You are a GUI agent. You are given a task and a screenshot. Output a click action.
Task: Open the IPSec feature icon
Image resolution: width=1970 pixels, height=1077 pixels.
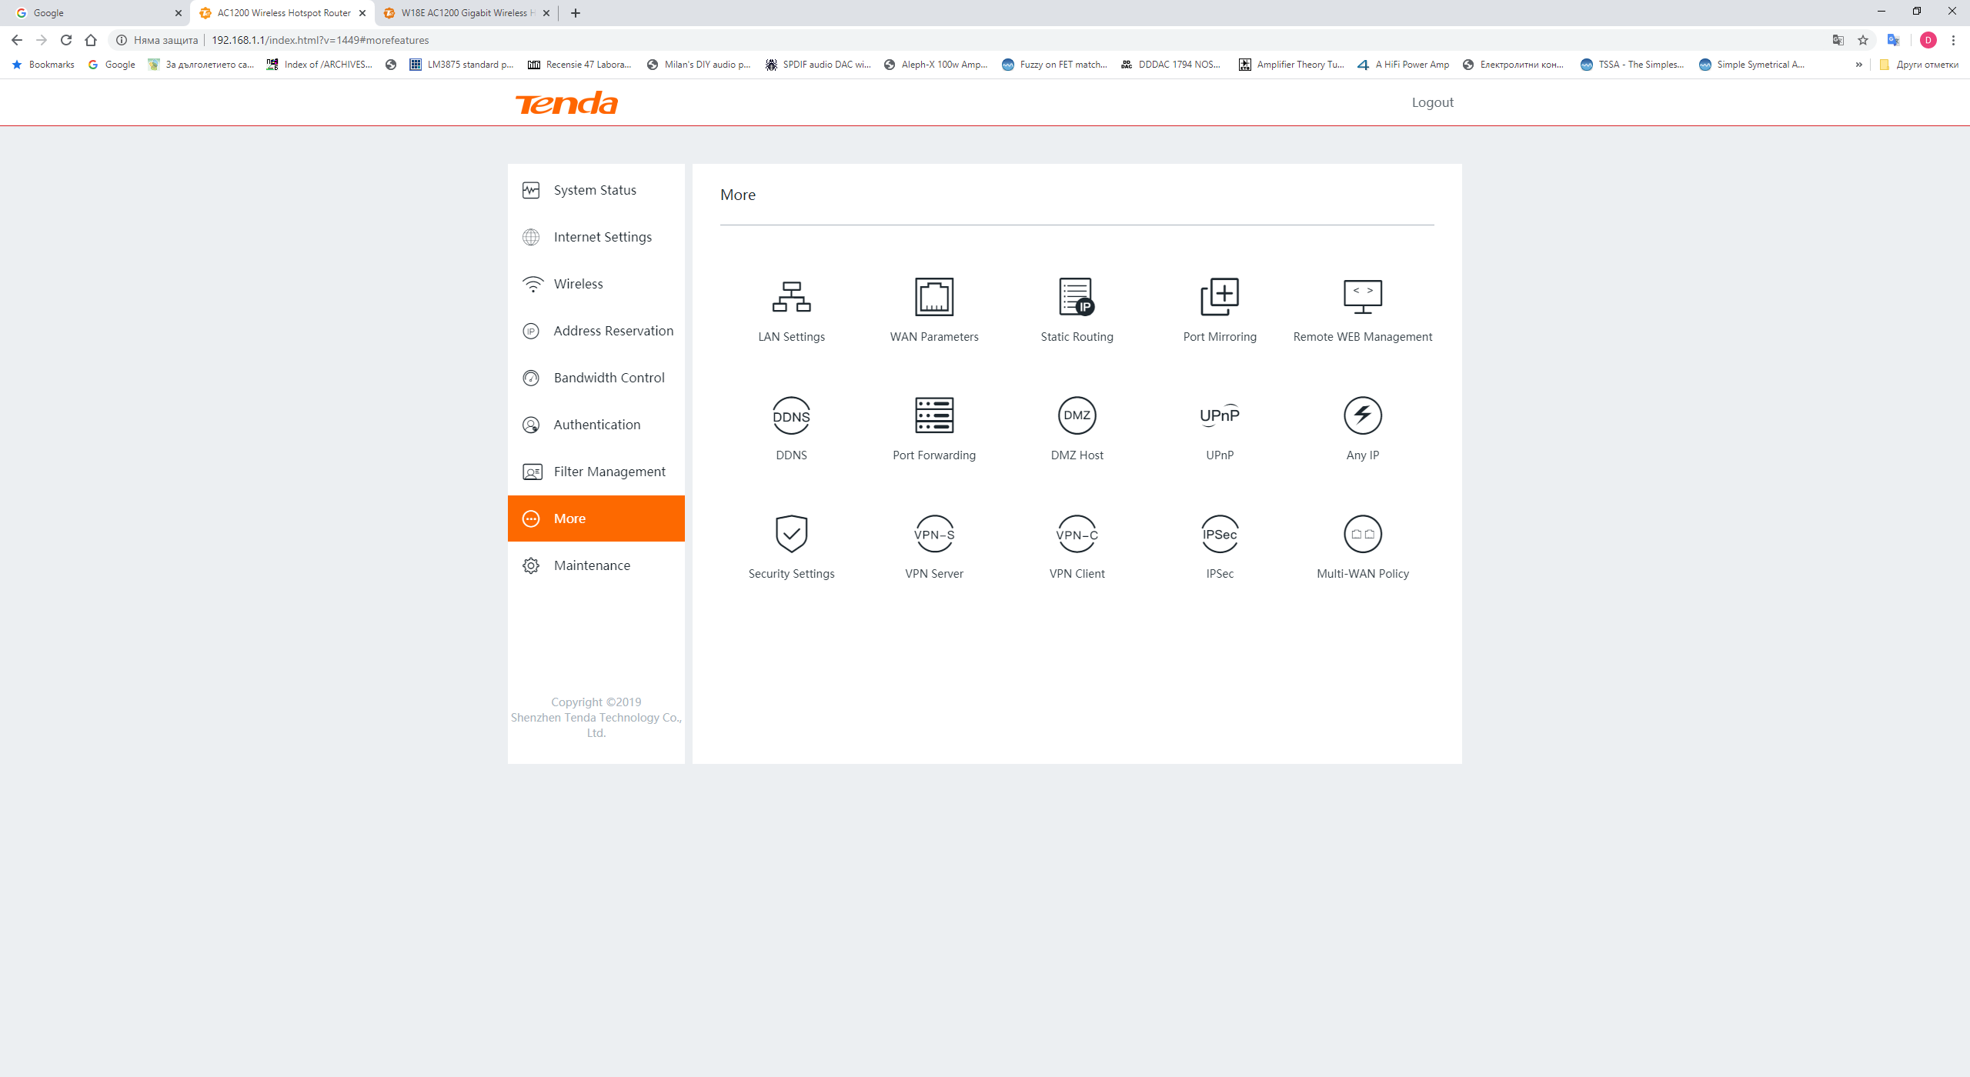[1220, 534]
